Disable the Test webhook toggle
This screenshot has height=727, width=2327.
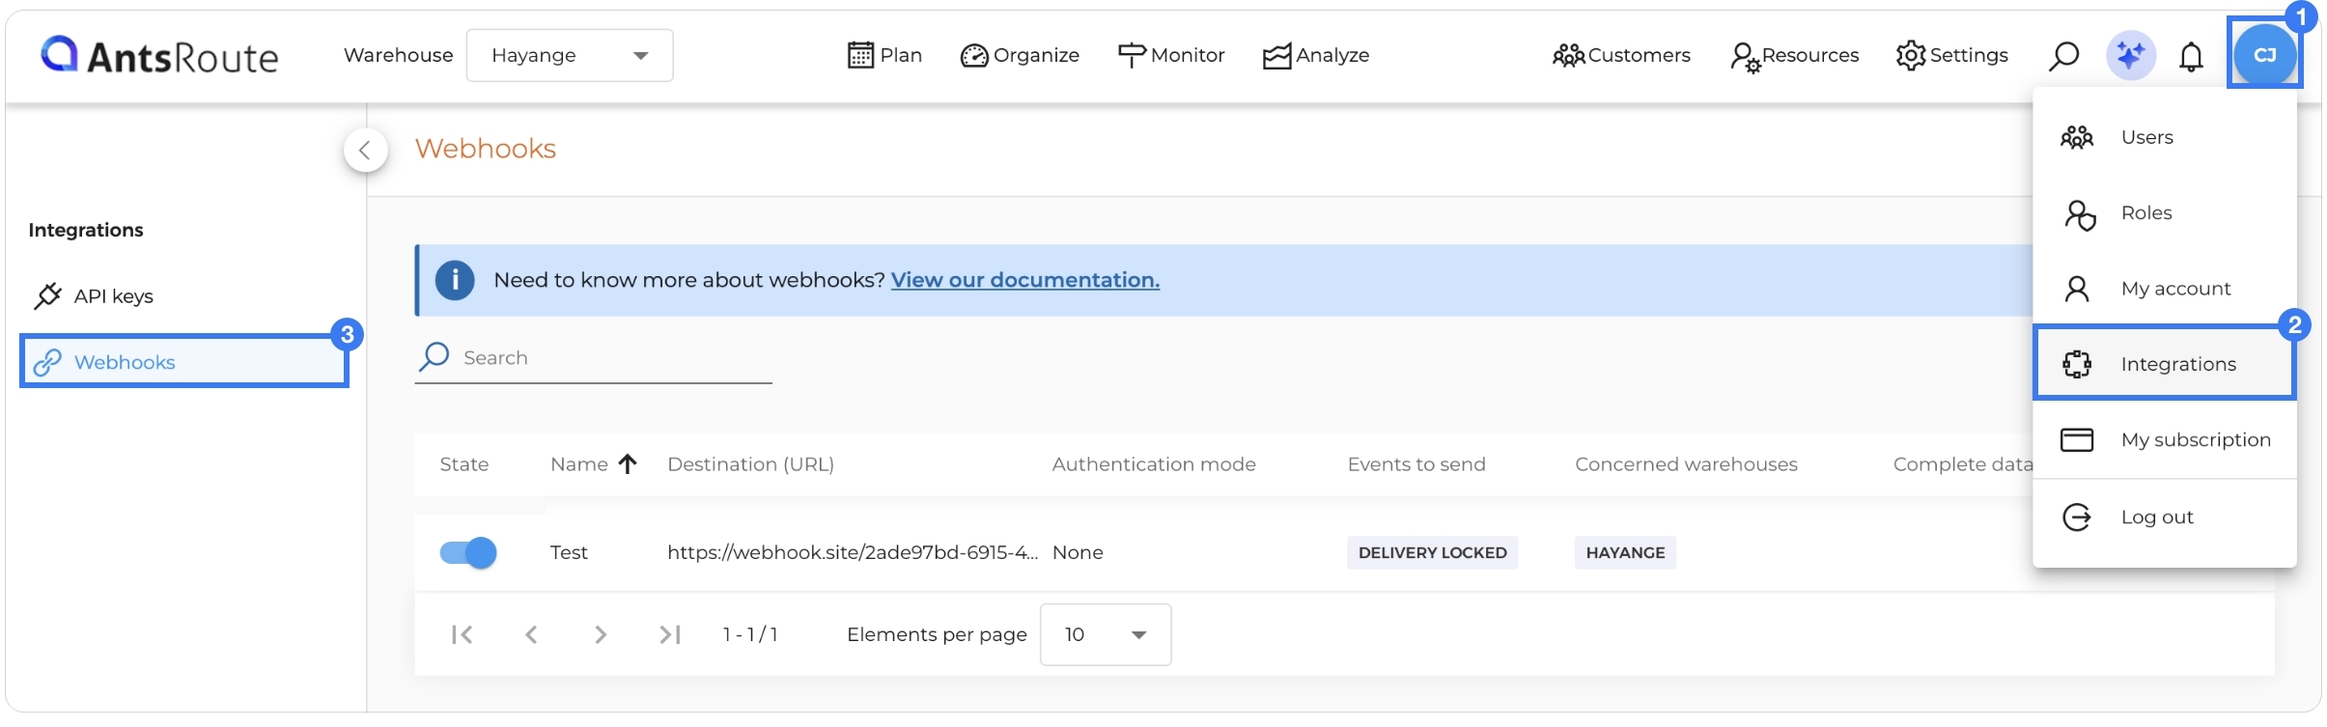(x=468, y=552)
